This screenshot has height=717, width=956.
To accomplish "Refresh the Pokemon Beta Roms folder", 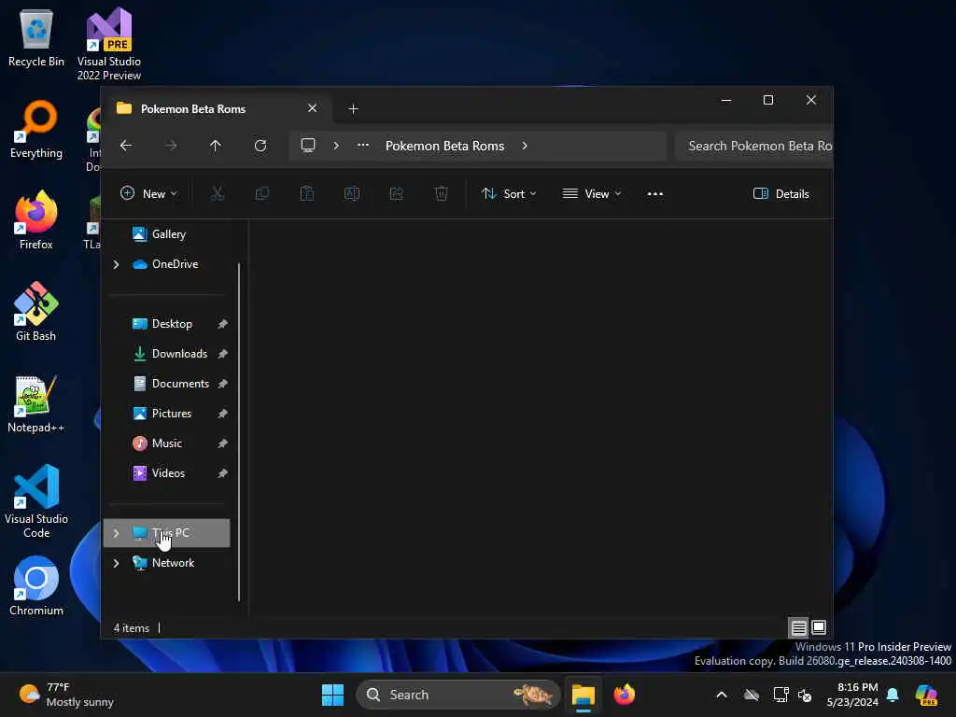I will pos(260,146).
